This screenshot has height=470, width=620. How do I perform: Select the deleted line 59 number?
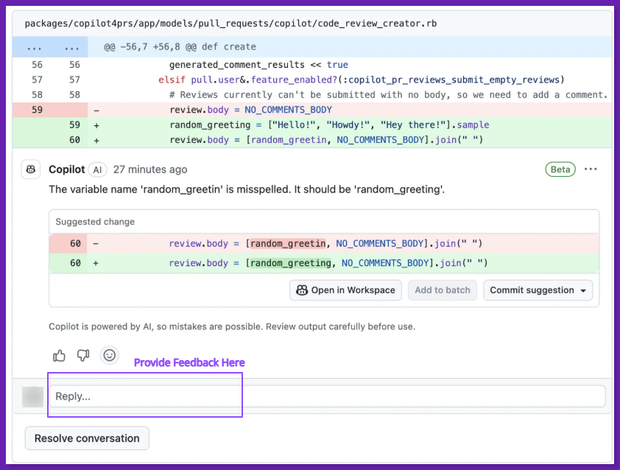37,110
